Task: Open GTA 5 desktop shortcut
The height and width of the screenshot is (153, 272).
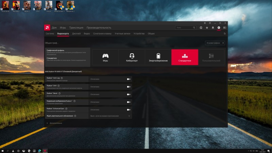Action: 38,6
